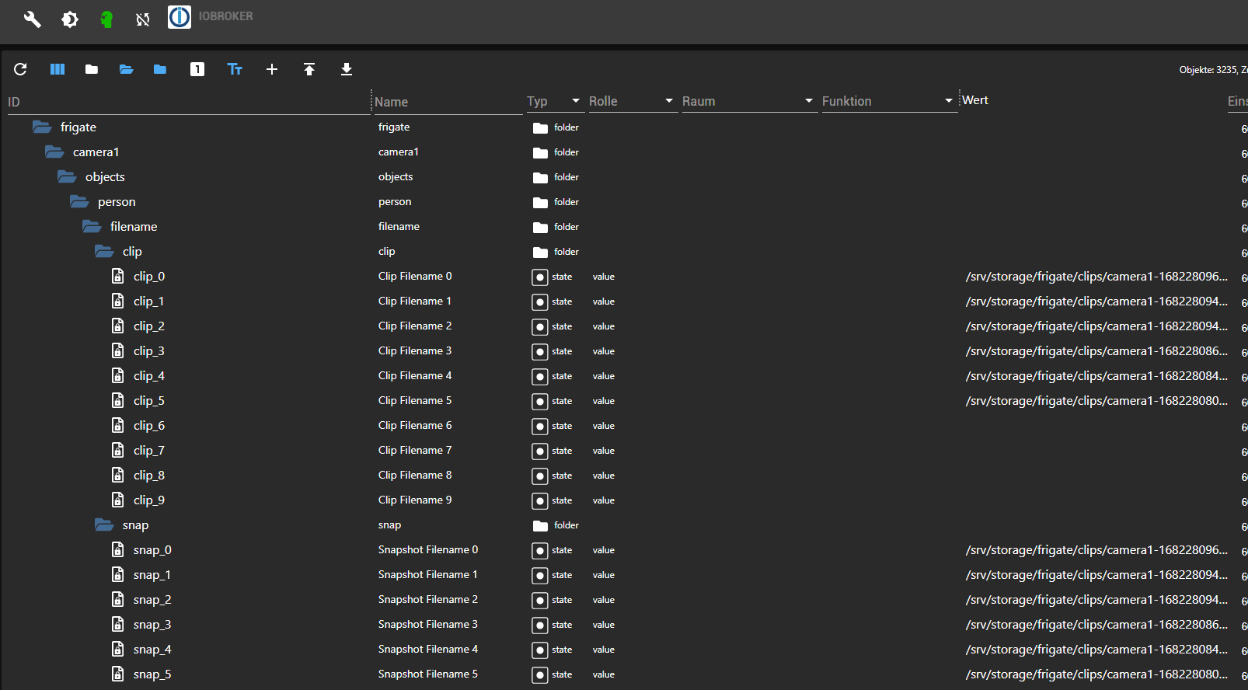Collapse the filename folder
This screenshot has height=690, width=1248.
92,226
